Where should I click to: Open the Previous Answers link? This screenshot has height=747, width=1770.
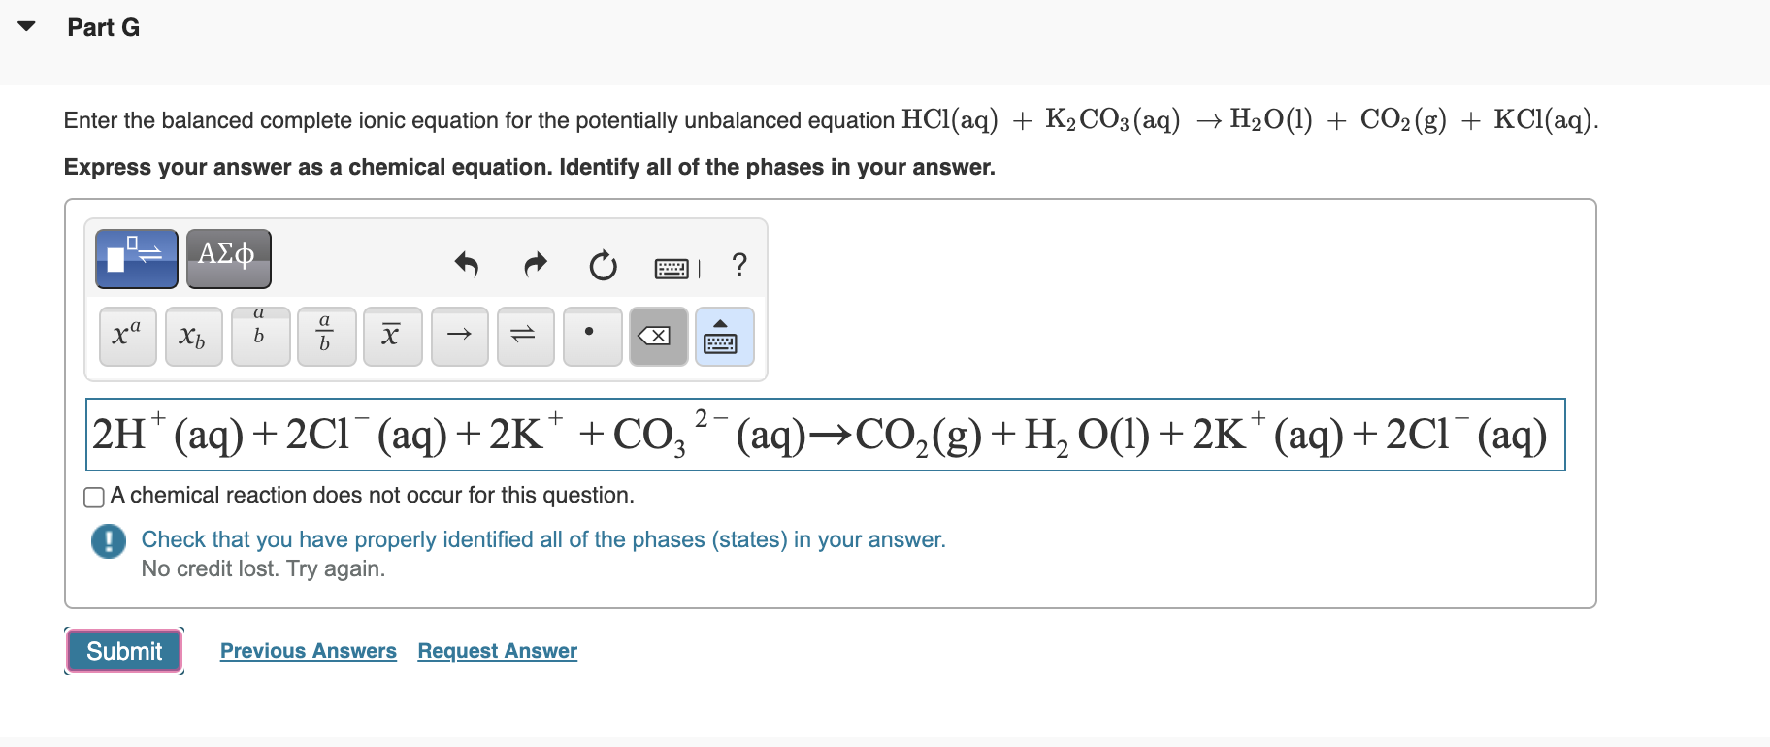[x=308, y=651]
